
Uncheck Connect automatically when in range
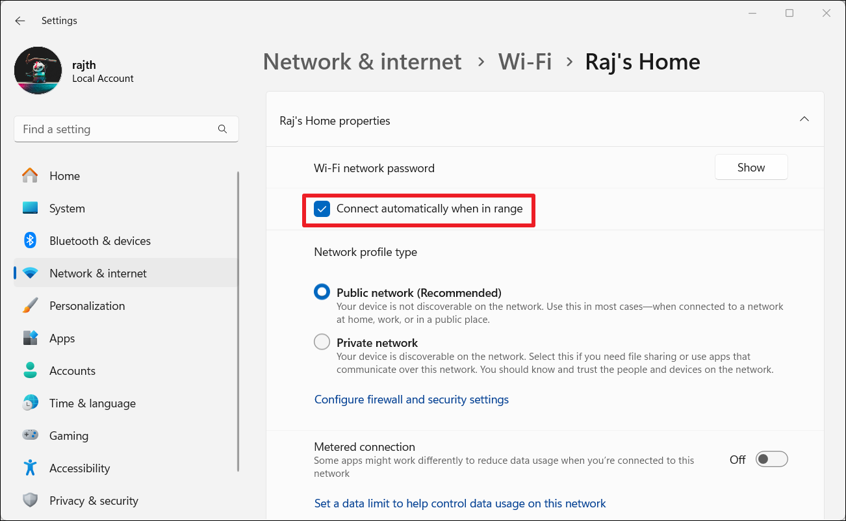322,209
